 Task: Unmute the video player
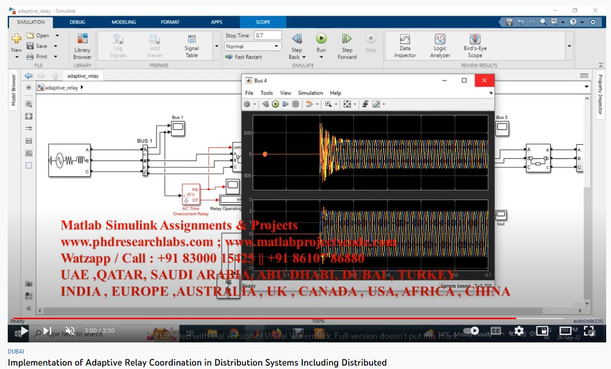click(x=70, y=331)
